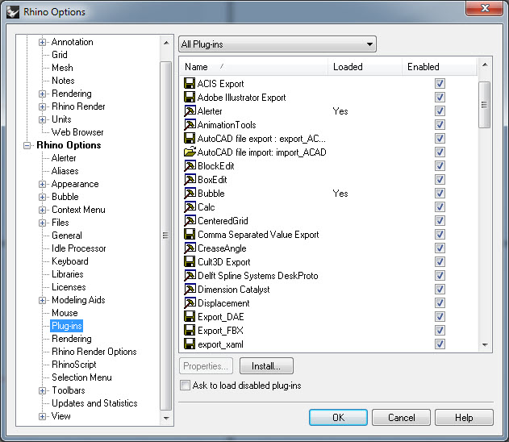
Task: Select the Alerter plug-in icon
Action: (x=190, y=111)
